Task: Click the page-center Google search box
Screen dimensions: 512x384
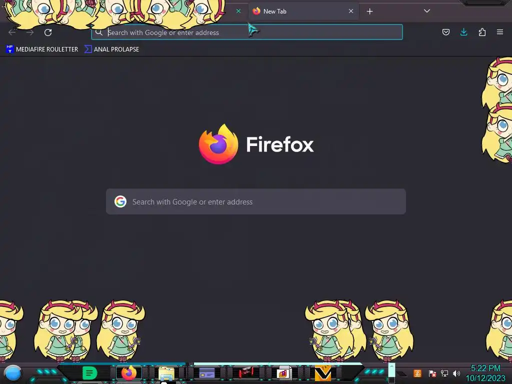Action: pos(256,201)
